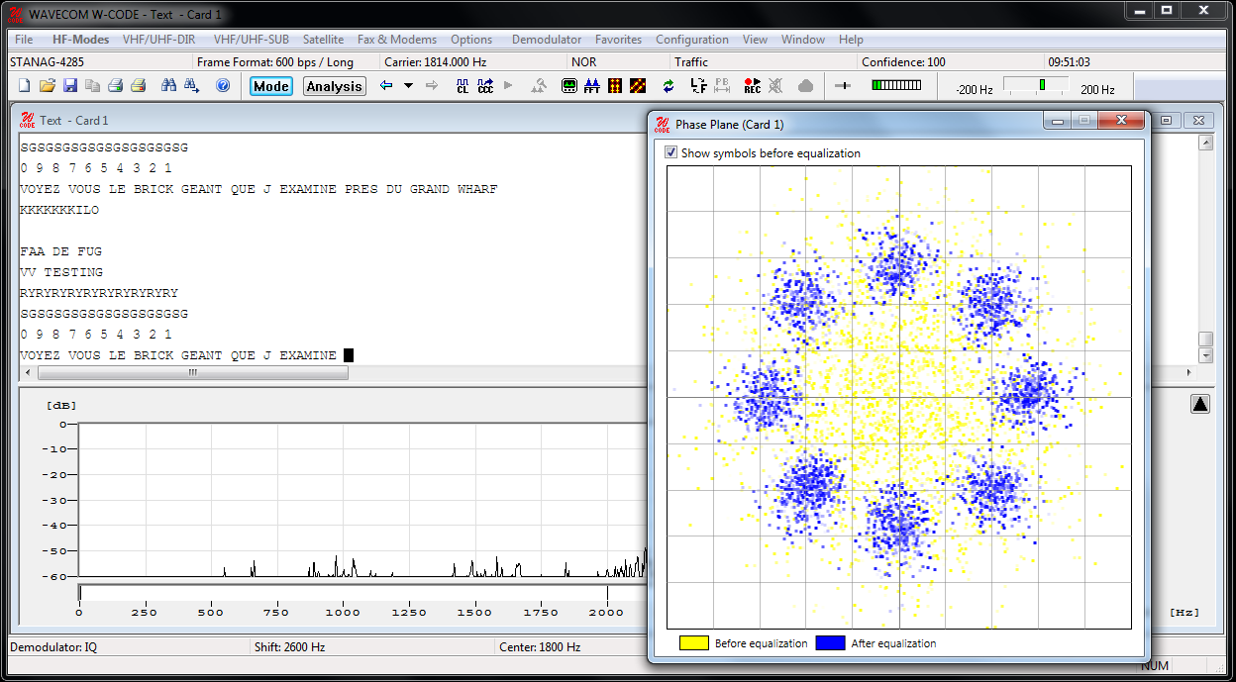The width and height of the screenshot is (1236, 682).
Task: Open the FFT spectrum display
Action: point(591,86)
